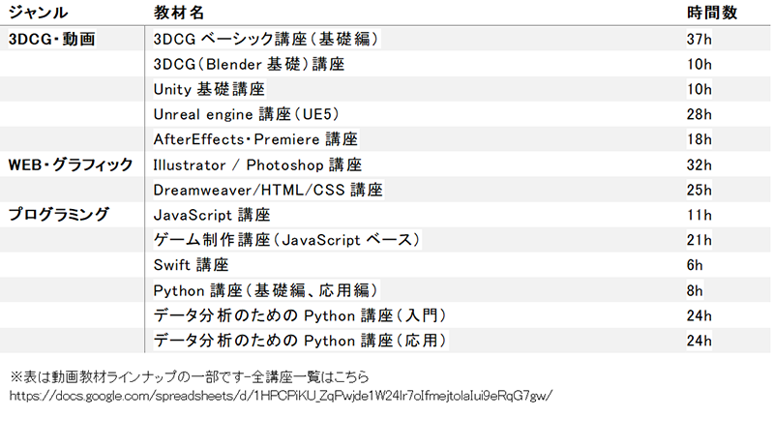The image size is (774, 448).
Task: Select the Dreamweaver/HTML/CSS 講座 entry
Action: [x=268, y=190]
